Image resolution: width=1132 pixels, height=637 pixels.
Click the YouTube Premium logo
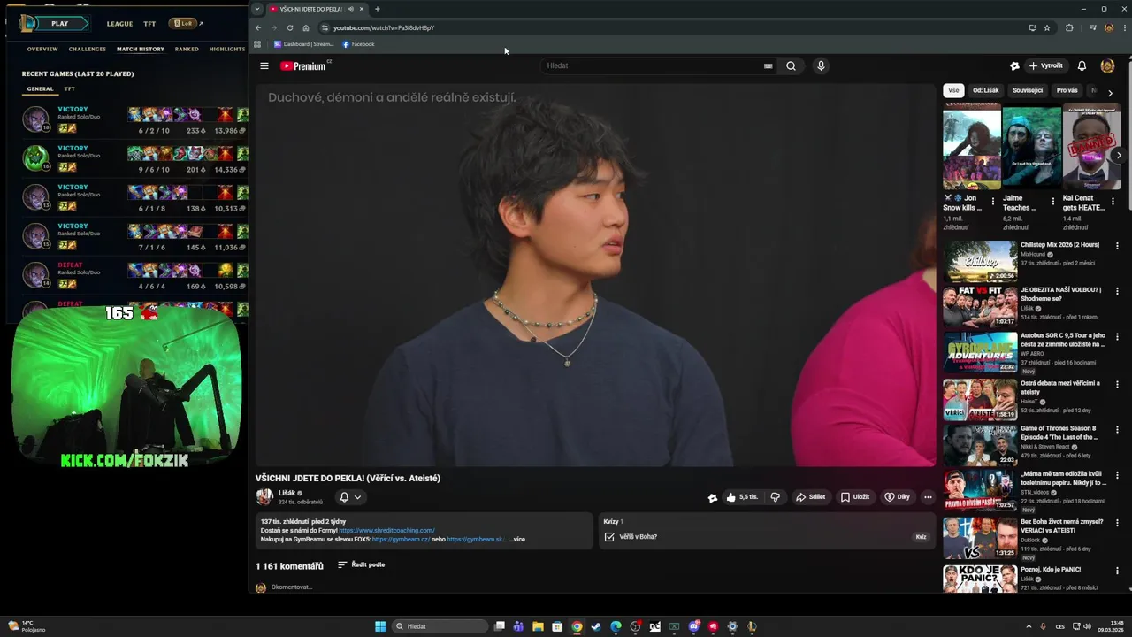[x=305, y=65]
